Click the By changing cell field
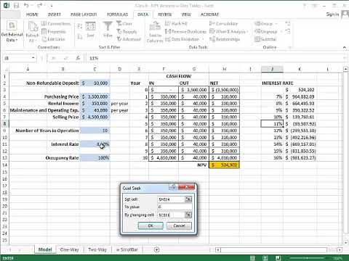 [171, 215]
